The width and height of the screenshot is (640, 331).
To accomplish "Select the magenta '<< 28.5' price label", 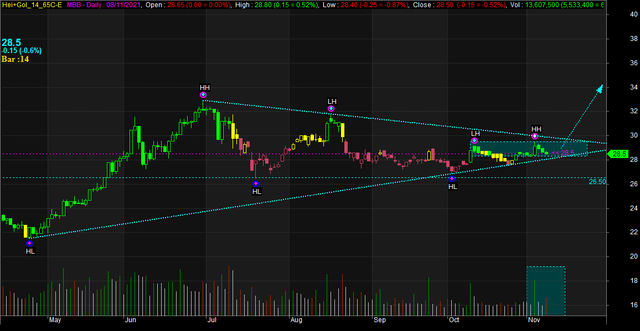I will click(x=564, y=153).
